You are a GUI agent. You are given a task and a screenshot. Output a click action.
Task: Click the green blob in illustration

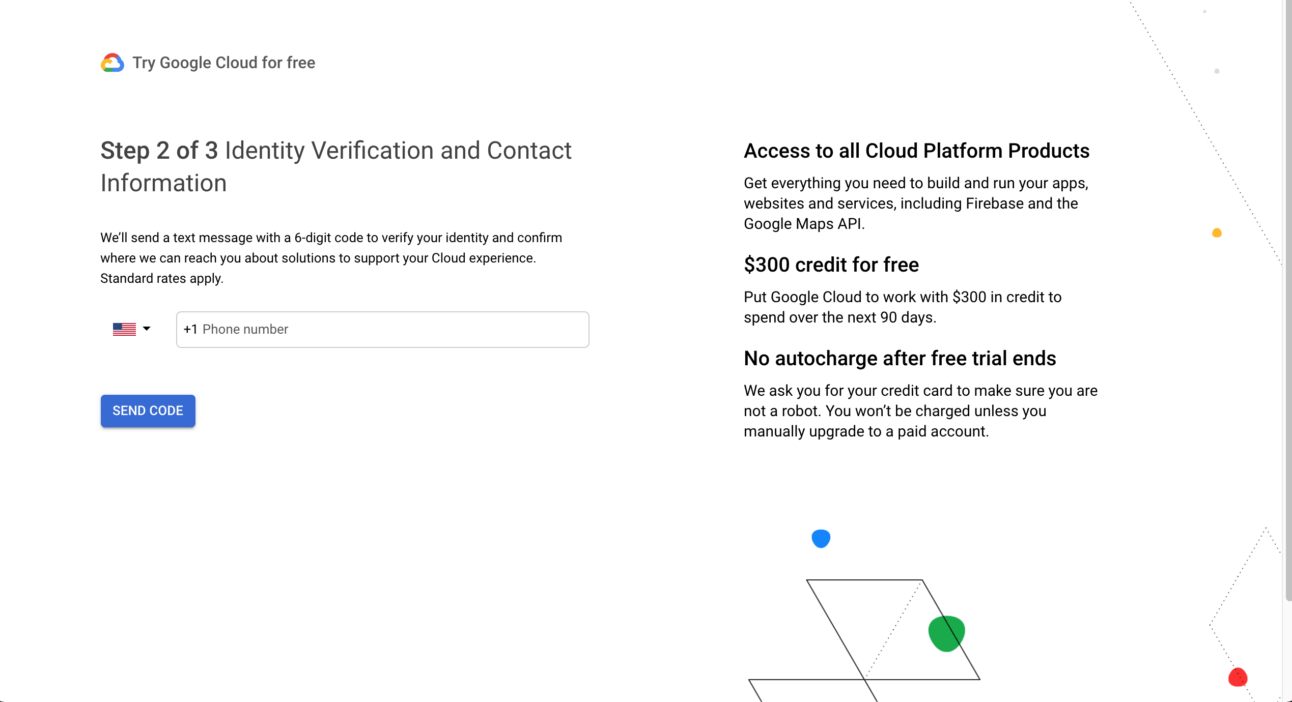946,633
